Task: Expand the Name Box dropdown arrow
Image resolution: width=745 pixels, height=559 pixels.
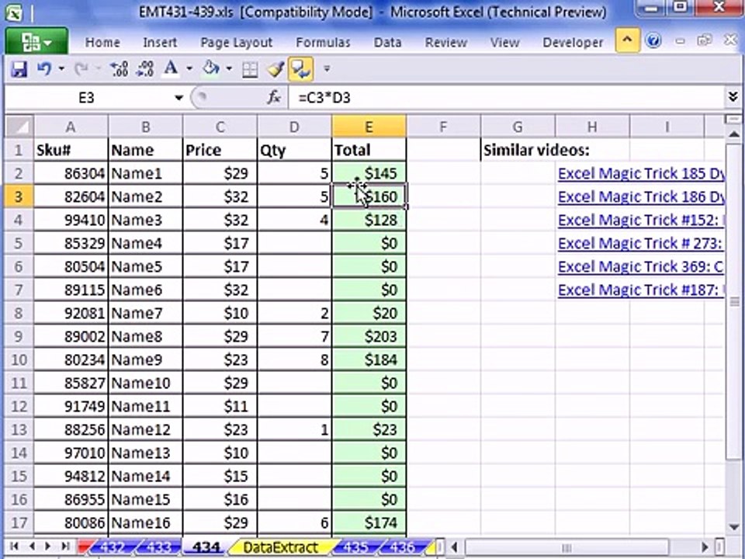Action: coord(179,98)
